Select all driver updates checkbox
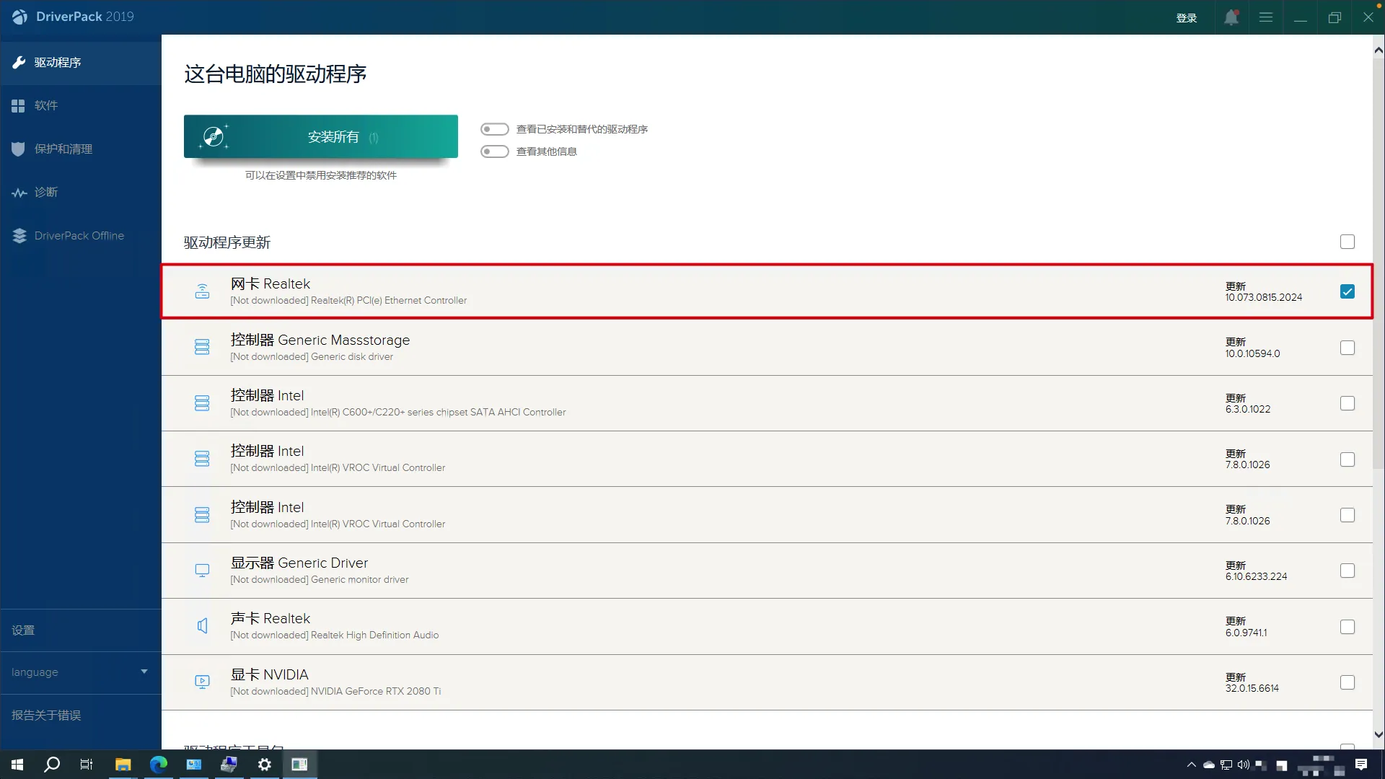 1347,242
